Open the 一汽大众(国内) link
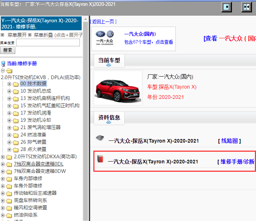 point(140,34)
